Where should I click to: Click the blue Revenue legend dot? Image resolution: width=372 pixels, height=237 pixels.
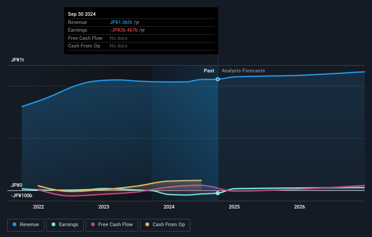pos(14,224)
